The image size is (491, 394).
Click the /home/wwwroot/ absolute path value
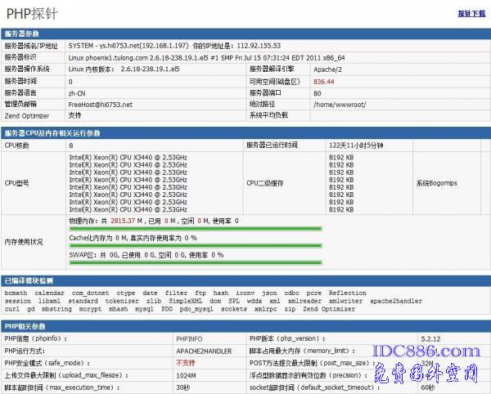[340, 105]
